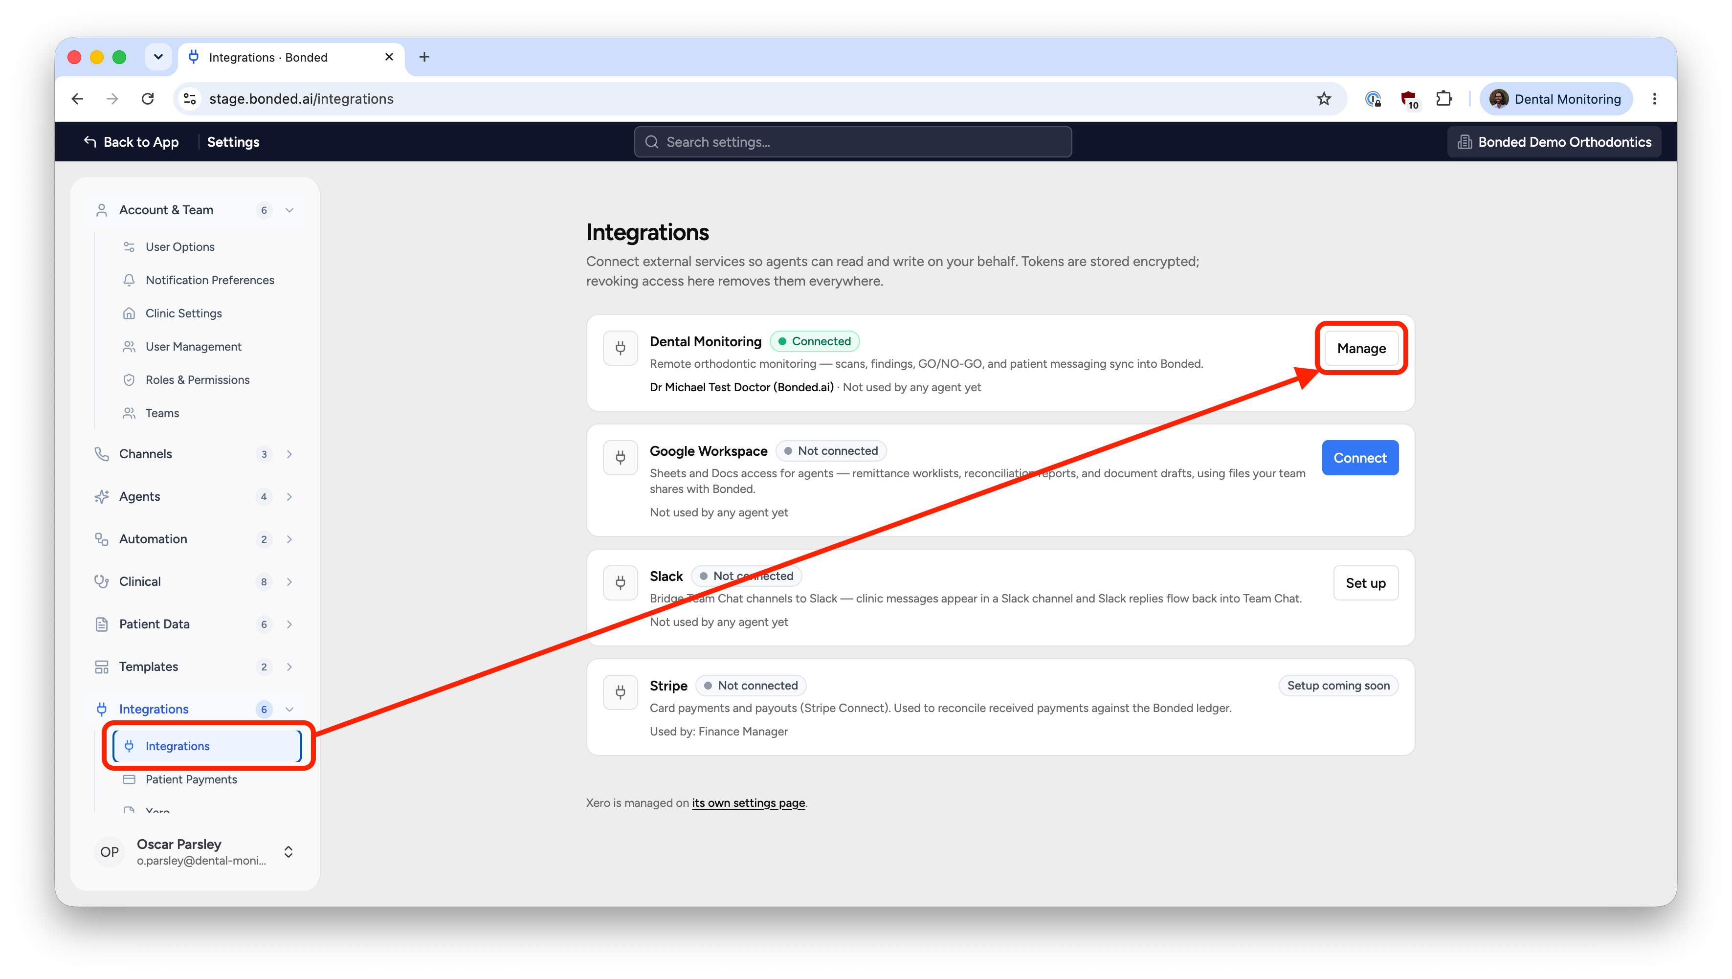The height and width of the screenshot is (979, 1732).
Task: Open the Bonded Demo Orthodontics clinic selector
Action: [1553, 142]
